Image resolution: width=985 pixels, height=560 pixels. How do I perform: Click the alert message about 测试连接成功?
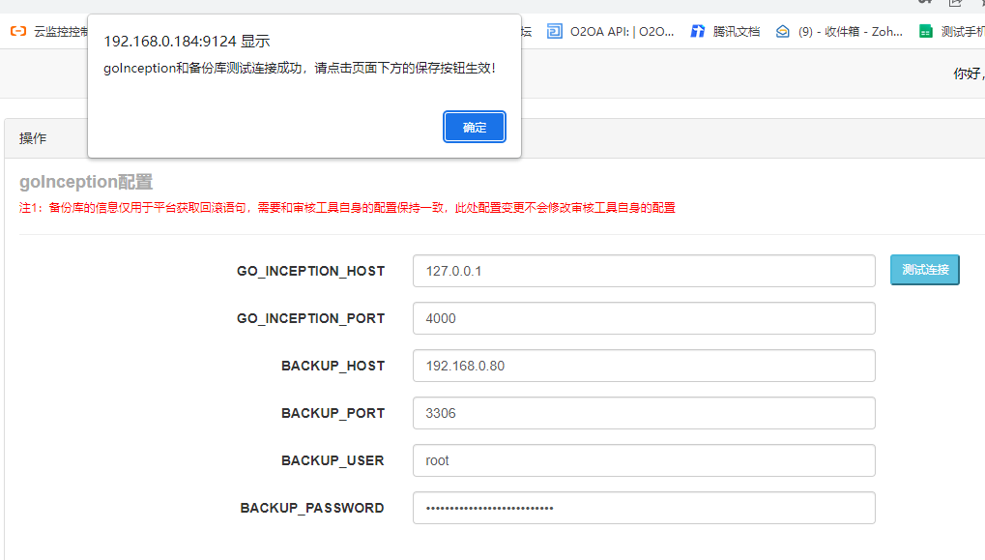[300, 68]
